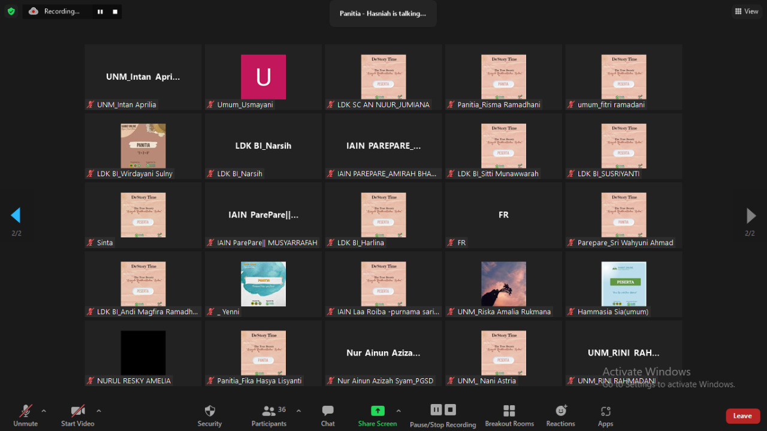Select Hammasia Sia(umum) video tile
Image resolution: width=767 pixels, height=431 pixels.
point(623,284)
